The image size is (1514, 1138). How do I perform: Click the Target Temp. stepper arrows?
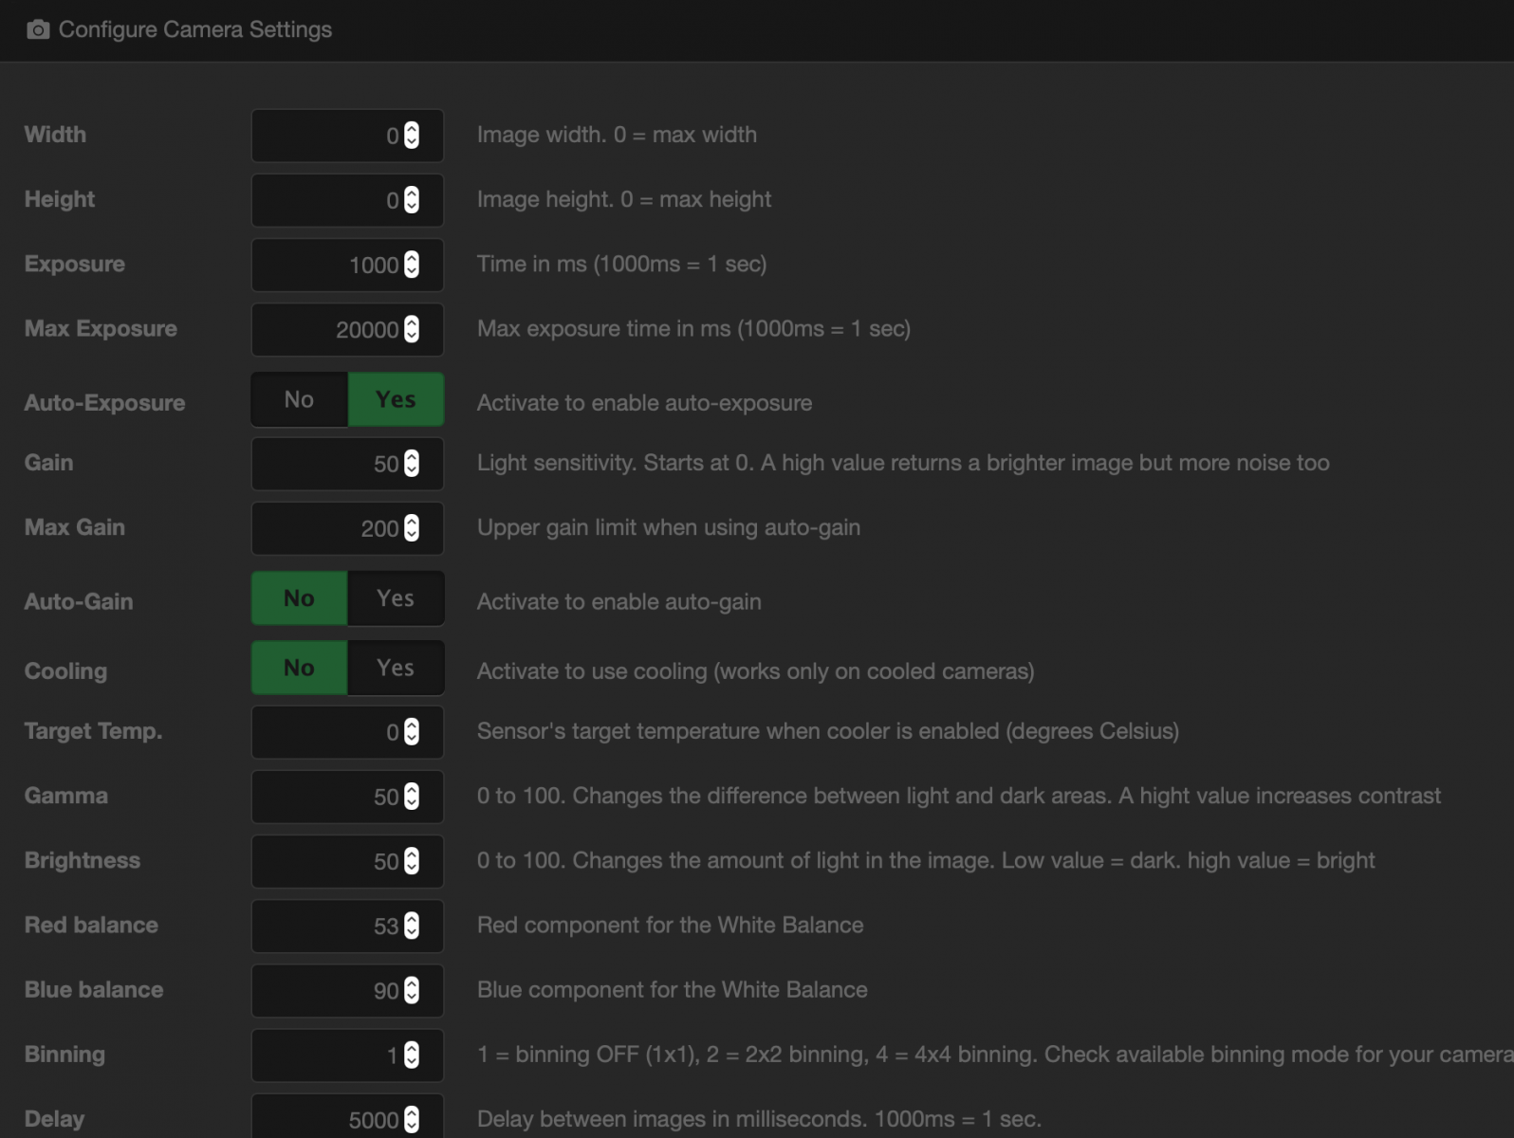pos(412,732)
